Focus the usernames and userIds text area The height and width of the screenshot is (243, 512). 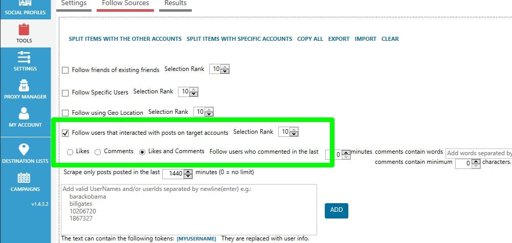tap(189, 209)
